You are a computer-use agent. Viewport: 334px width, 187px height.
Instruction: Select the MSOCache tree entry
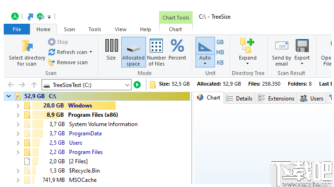83,180
